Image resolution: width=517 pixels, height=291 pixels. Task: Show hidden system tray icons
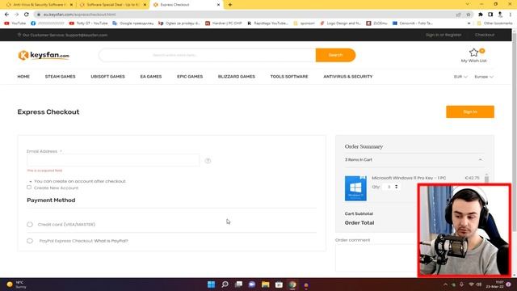(445, 285)
